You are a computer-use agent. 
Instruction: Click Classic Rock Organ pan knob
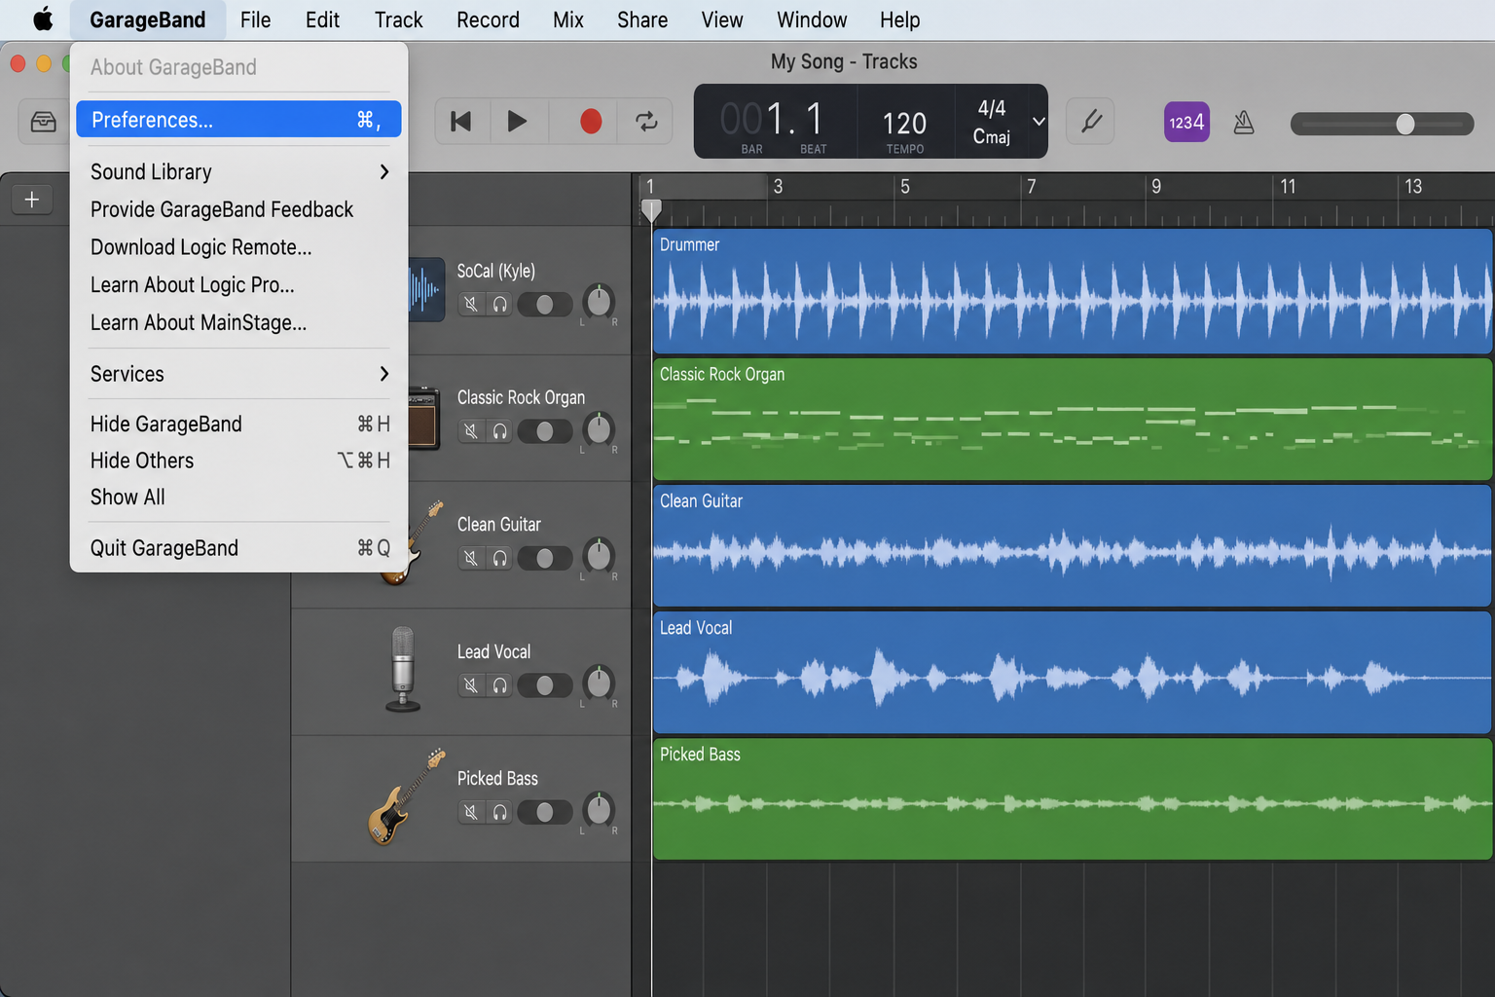(x=599, y=428)
